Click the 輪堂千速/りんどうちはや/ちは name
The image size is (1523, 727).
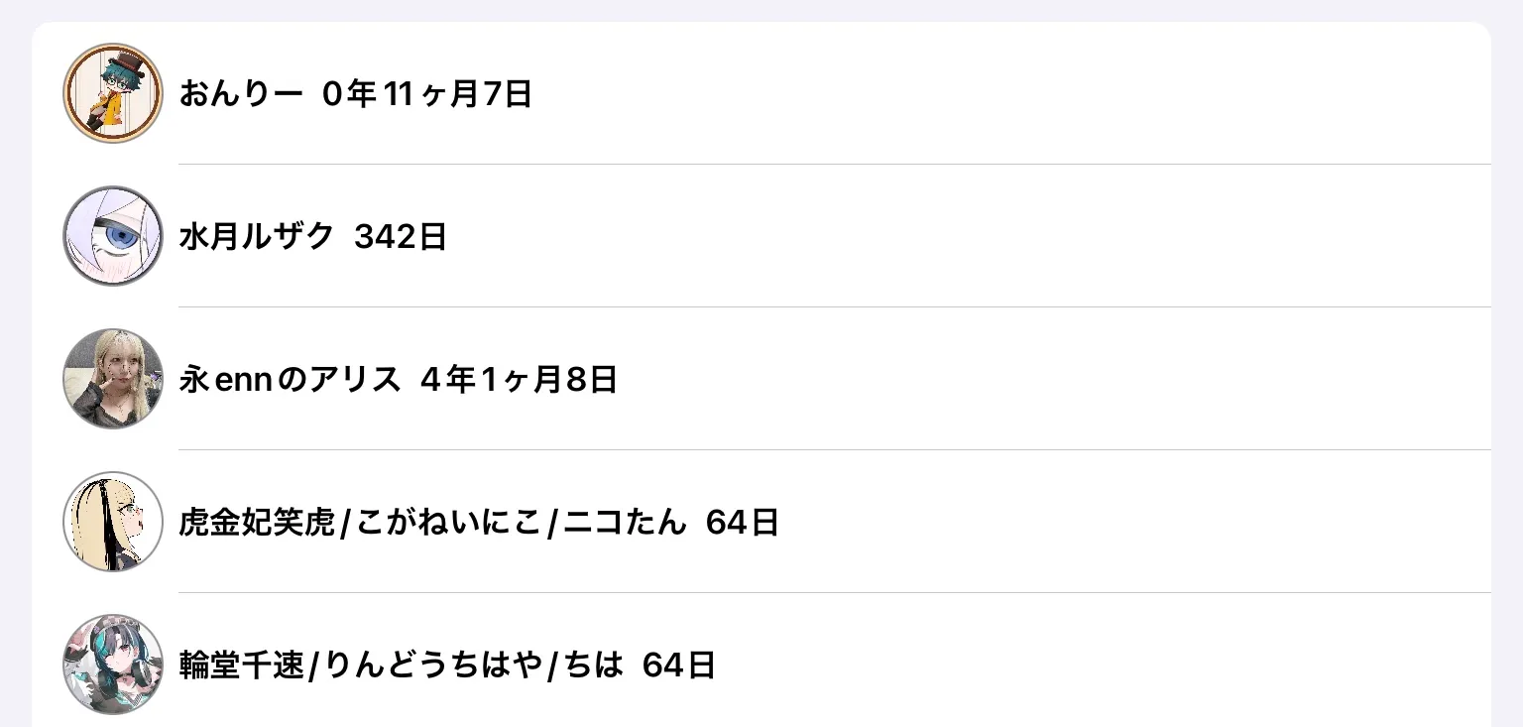click(x=401, y=666)
